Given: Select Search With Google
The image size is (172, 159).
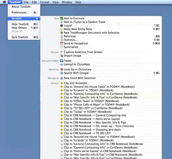Looking at the screenshot, I should [111, 73].
